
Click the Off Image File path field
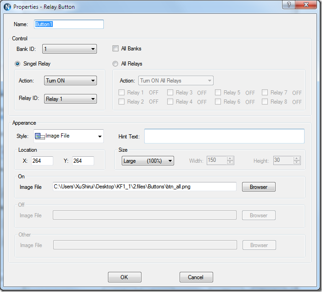tap(145, 215)
